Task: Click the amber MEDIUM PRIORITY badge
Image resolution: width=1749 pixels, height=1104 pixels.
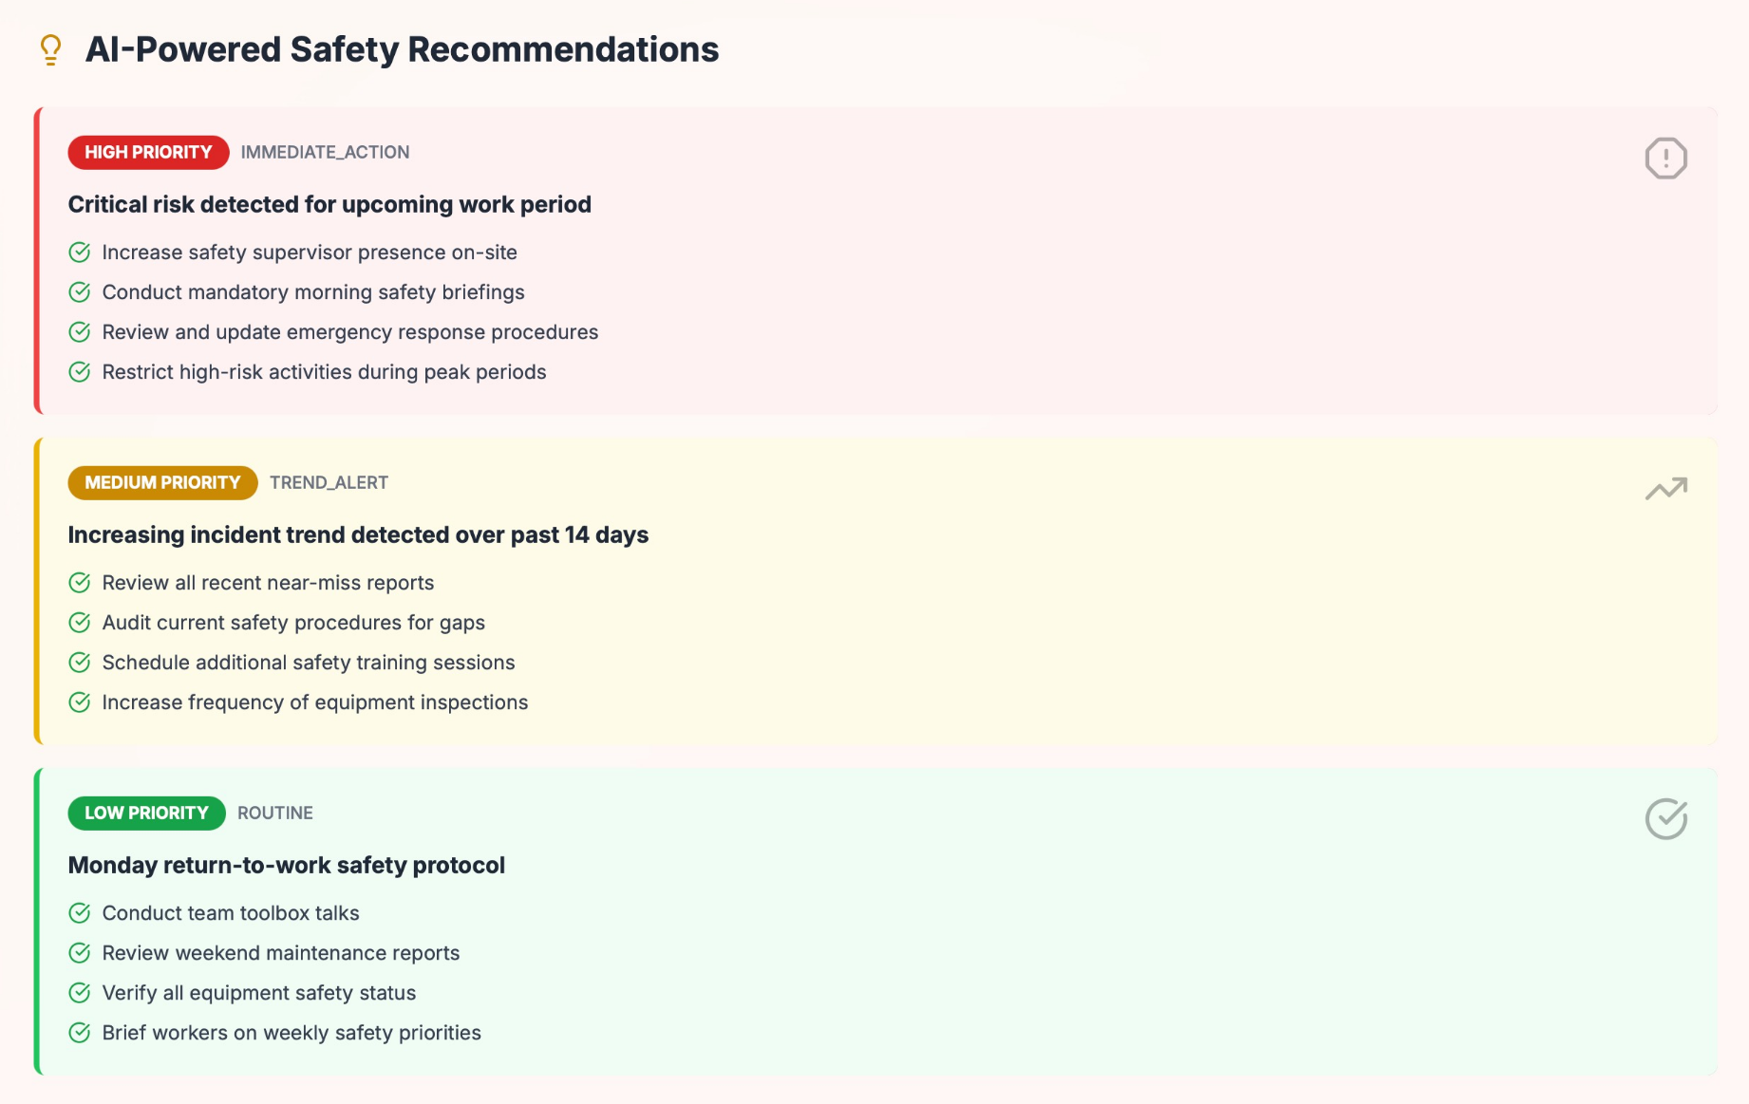Action: 162,483
